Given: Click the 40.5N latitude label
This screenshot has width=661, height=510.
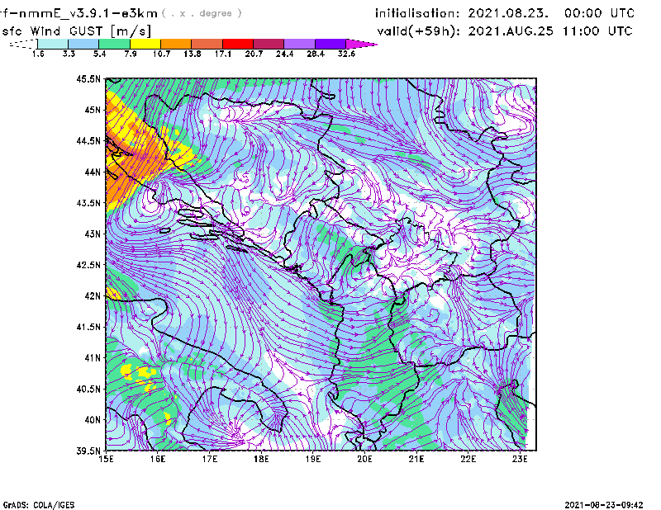Looking at the screenshot, I should click(88, 389).
